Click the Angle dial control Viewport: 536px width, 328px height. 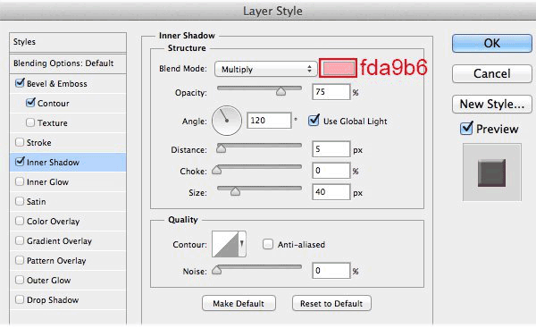coord(227,121)
